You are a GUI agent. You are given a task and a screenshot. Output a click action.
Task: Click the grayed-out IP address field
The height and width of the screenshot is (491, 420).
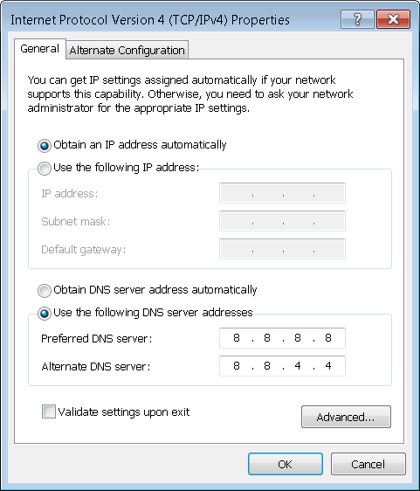(x=282, y=193)
